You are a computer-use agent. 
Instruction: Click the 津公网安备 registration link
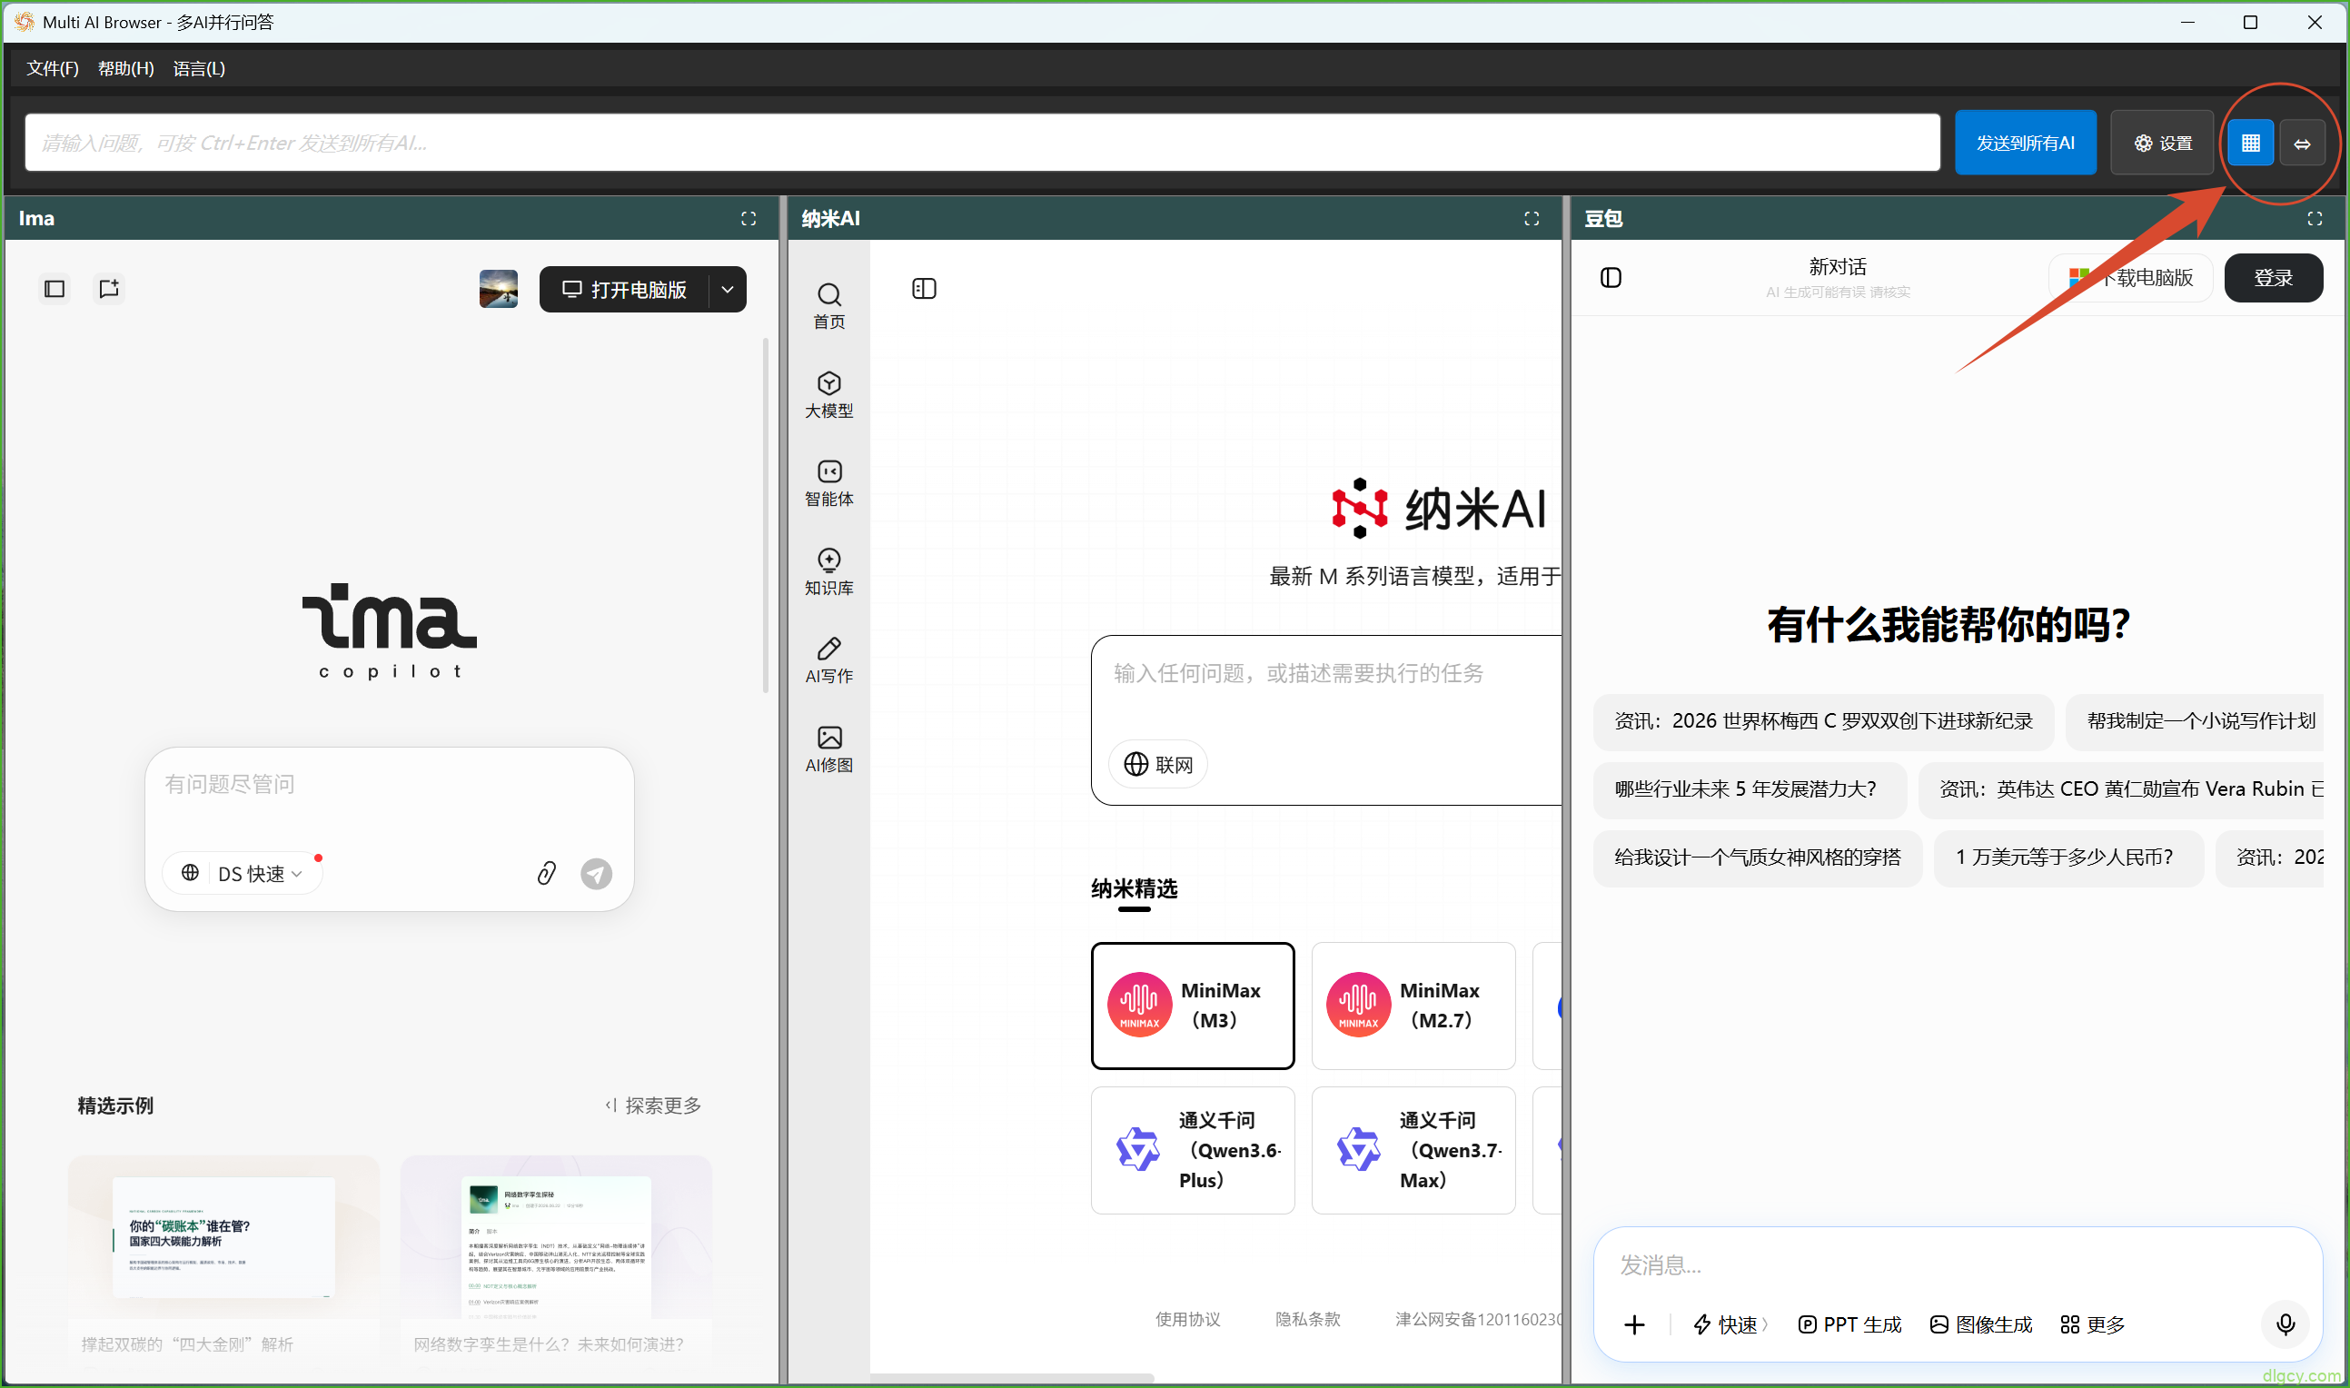(1478, 1319)
